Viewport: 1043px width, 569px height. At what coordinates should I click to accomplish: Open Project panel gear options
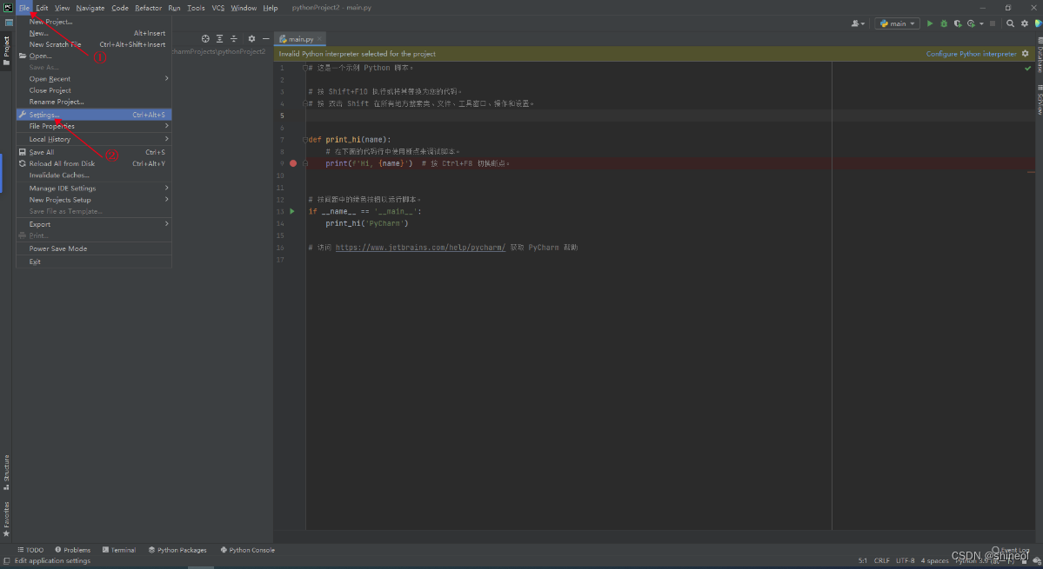pyautogui.click(x=251, y=38)
